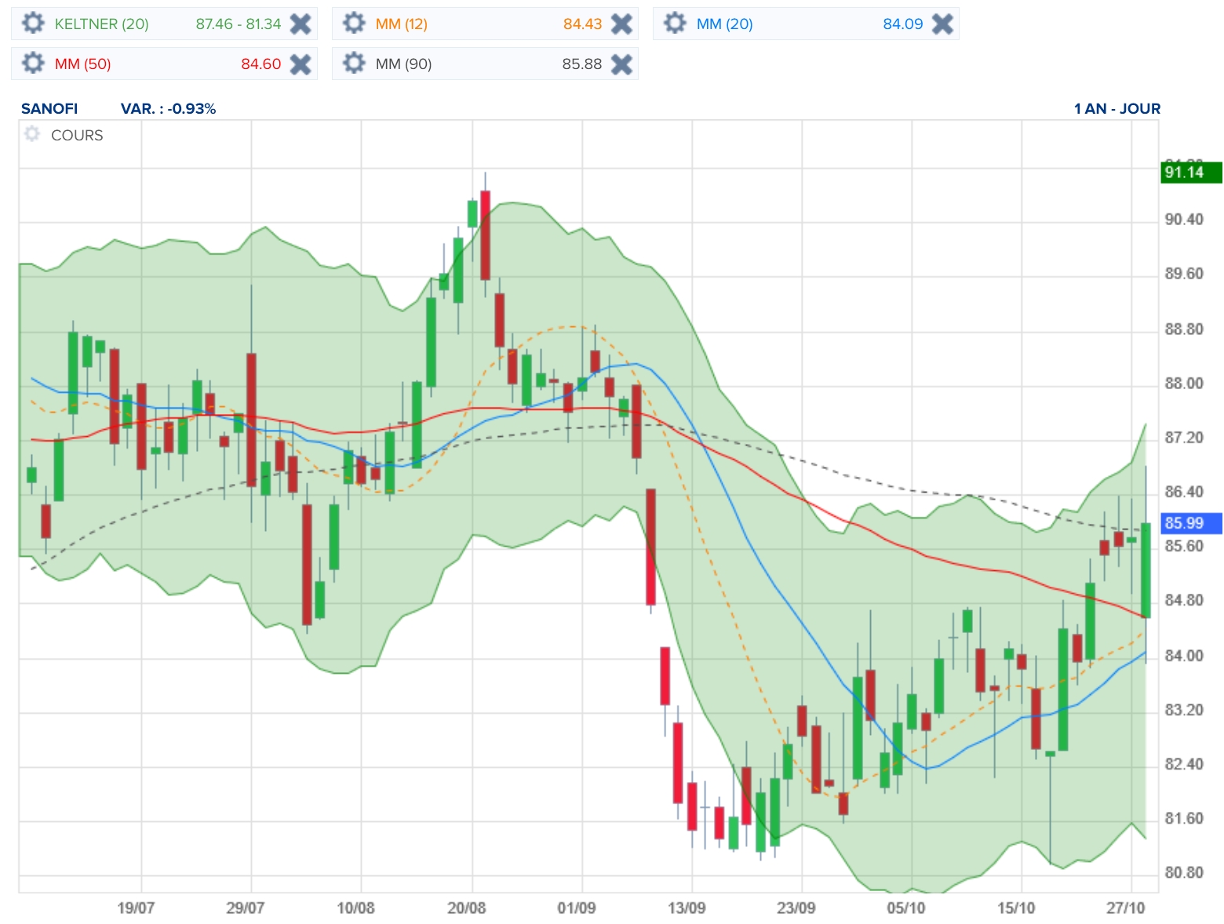Remove the MM (20) moving average
1224x924 pixels.
point(942,24)
